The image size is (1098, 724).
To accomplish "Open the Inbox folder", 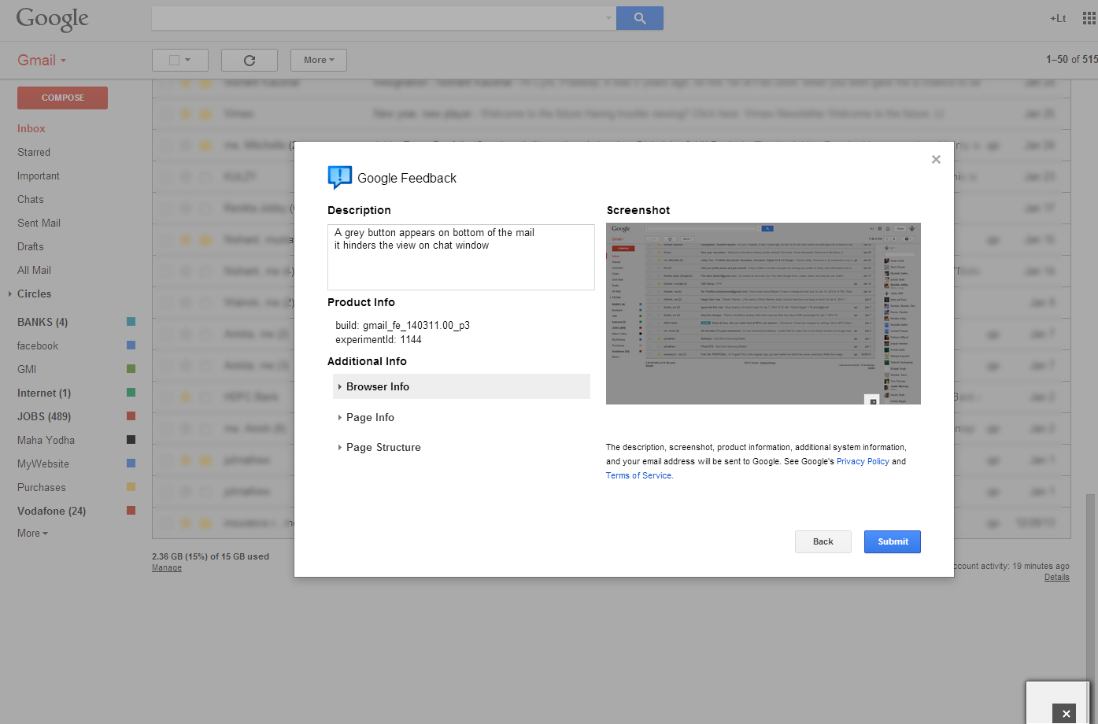I will pos(31,128).
